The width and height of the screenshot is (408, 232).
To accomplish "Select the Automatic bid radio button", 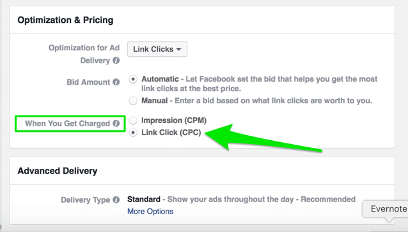I will [133, 79].
